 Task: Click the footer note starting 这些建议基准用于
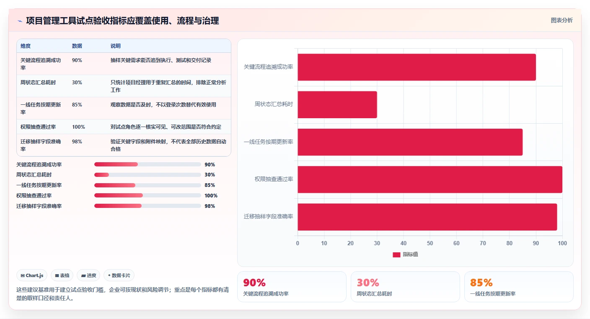122,294
